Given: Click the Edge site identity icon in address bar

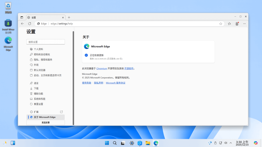Looking at the screenshot, I should 38,24.
